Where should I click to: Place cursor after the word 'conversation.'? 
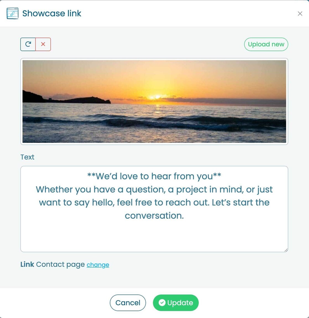pos(184,216)
